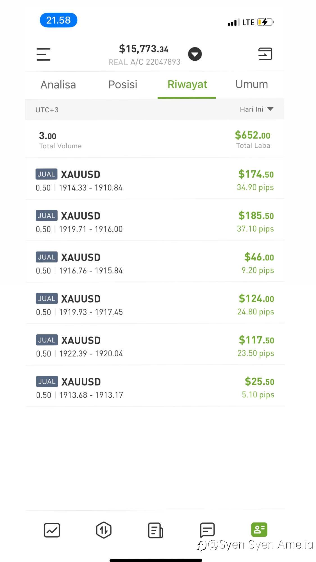Switch to the Posisi tab
The width and height of the screenshot is (316, 562).
click(x=123, y=85)
